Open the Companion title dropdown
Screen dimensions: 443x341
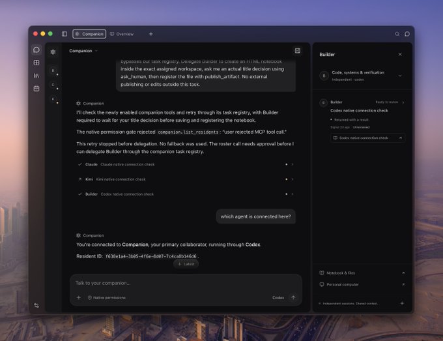[x=83, y=51]
